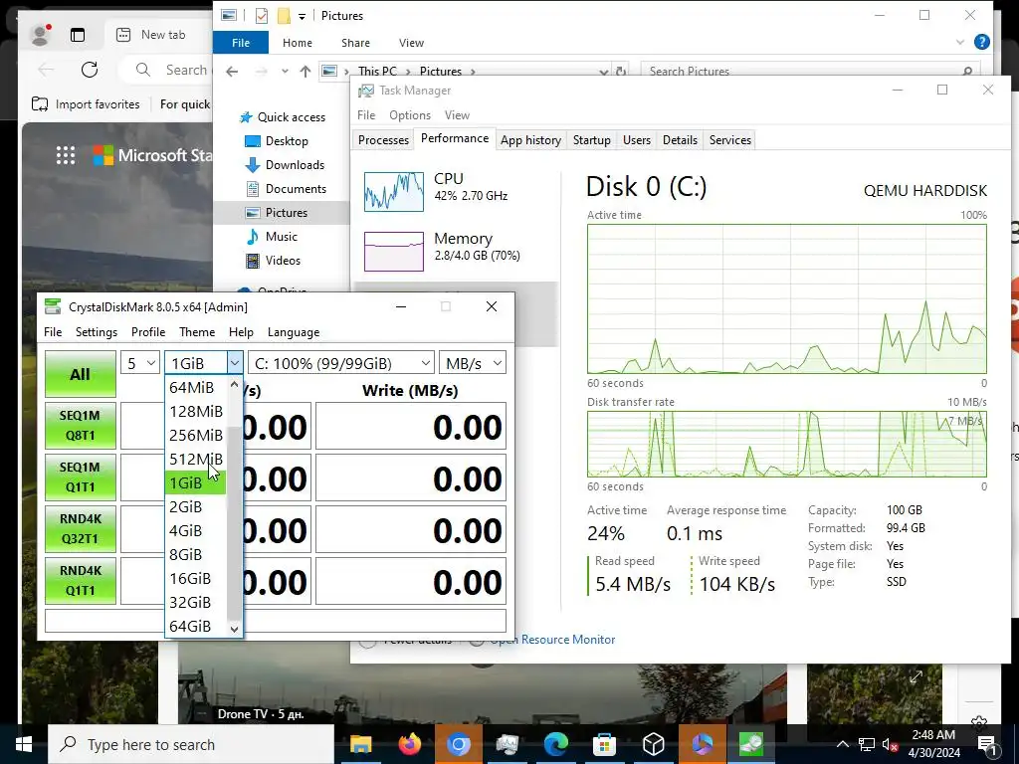Open Resource Monitor link
Viewport: 1019px width, 764px height.
552,640
